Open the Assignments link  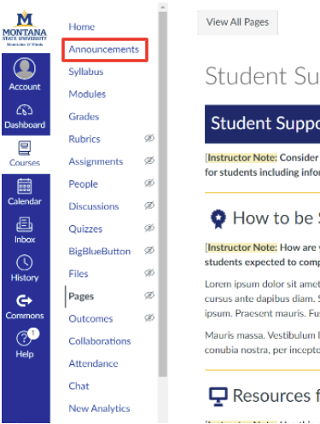tap(96, 161)
